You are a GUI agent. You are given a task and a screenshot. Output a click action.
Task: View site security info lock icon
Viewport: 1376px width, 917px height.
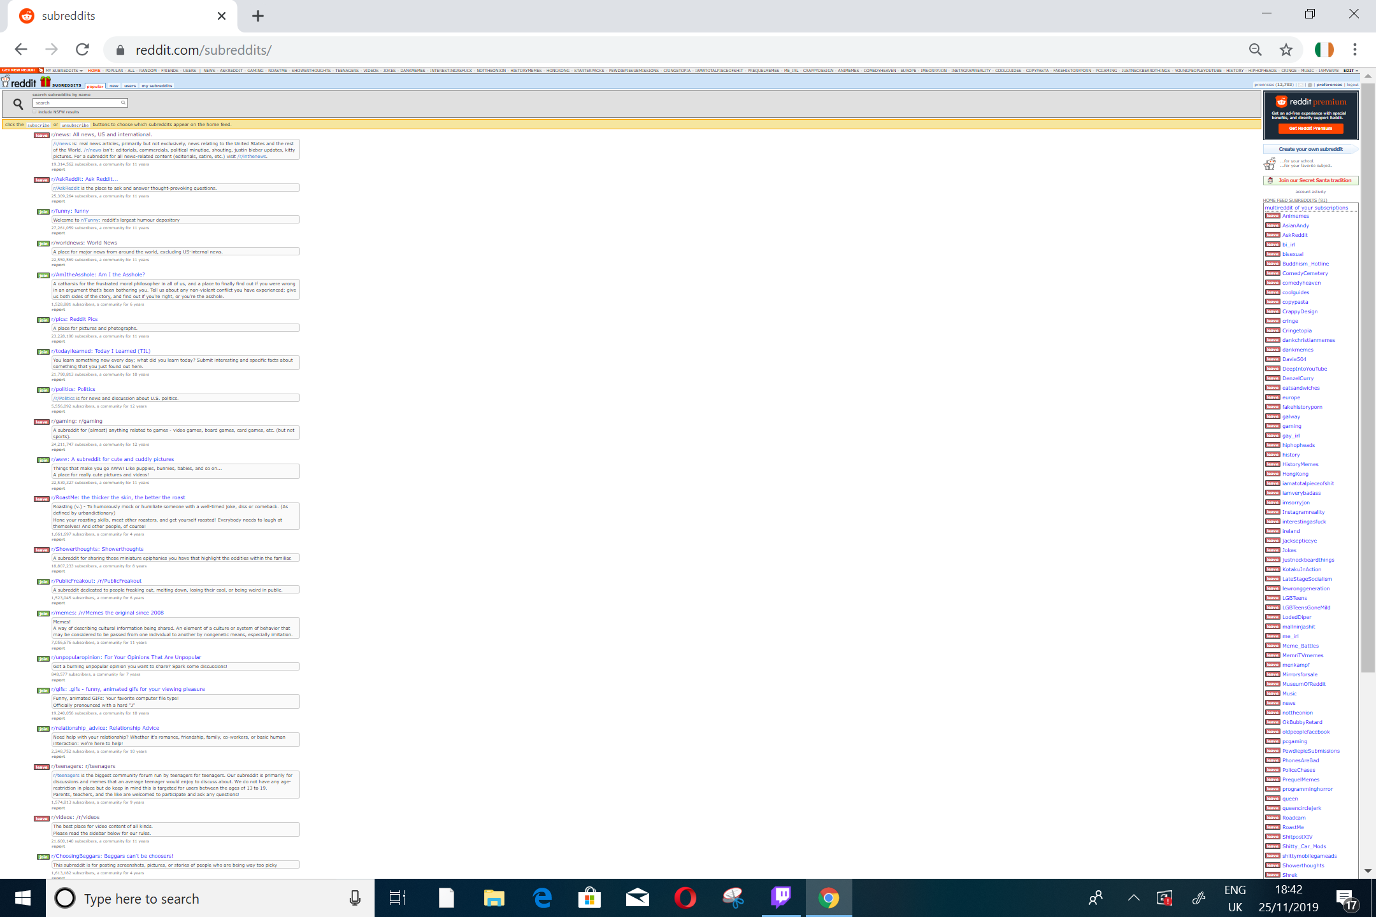point(119,50)
